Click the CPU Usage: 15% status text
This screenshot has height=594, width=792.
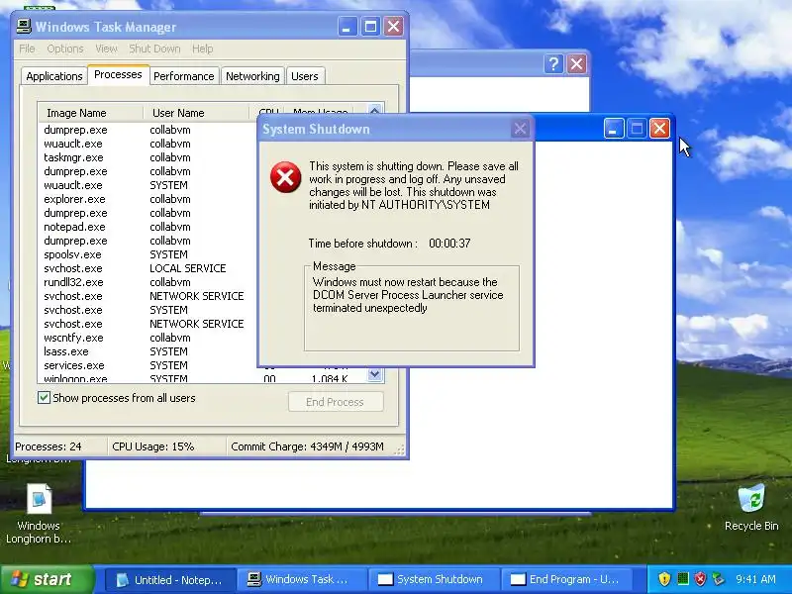(153, 446)
